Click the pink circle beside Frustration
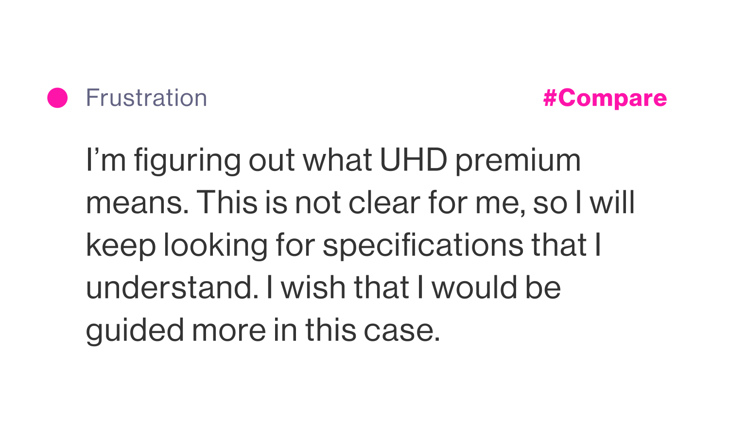This screenshot has width=729, height=437. [x=57, y=98]
